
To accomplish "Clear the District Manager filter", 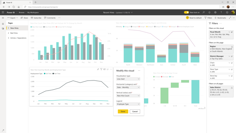I will tap(232, 56).
